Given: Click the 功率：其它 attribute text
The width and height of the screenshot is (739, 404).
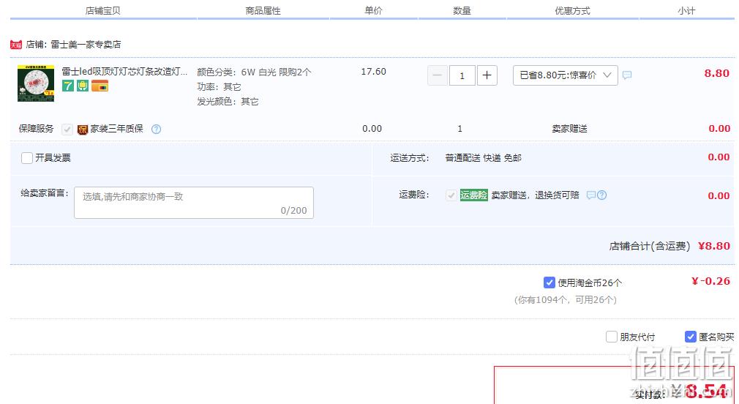Looking at the screenshot, I should (219, 87).
